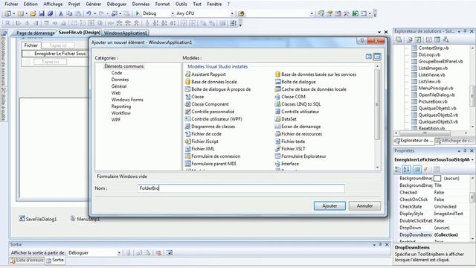476x268 pixels.
Task: Open Properties object selector dropdown
Action: (472, 160)
